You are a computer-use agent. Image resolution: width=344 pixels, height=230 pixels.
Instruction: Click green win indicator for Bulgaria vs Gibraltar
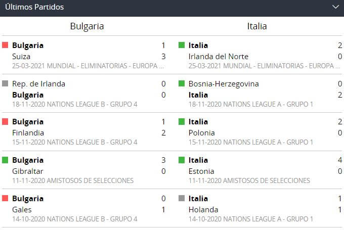click(6, 160)
